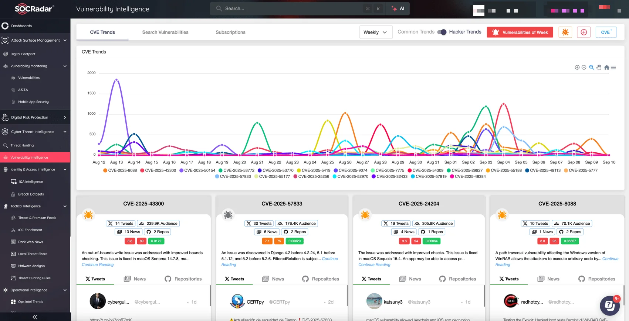Screen dimensions: 629x321
Task: Open the support chat widget
Action: point(610,305)
